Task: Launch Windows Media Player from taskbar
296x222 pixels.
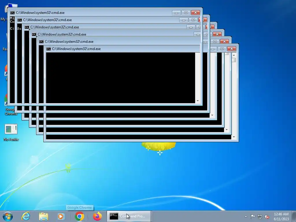Action: click(x=61, y=216)
